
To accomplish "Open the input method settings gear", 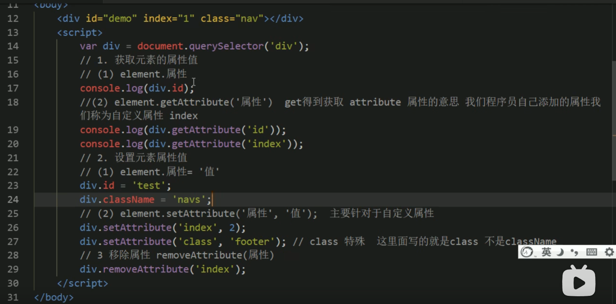I will click(609, 252).
